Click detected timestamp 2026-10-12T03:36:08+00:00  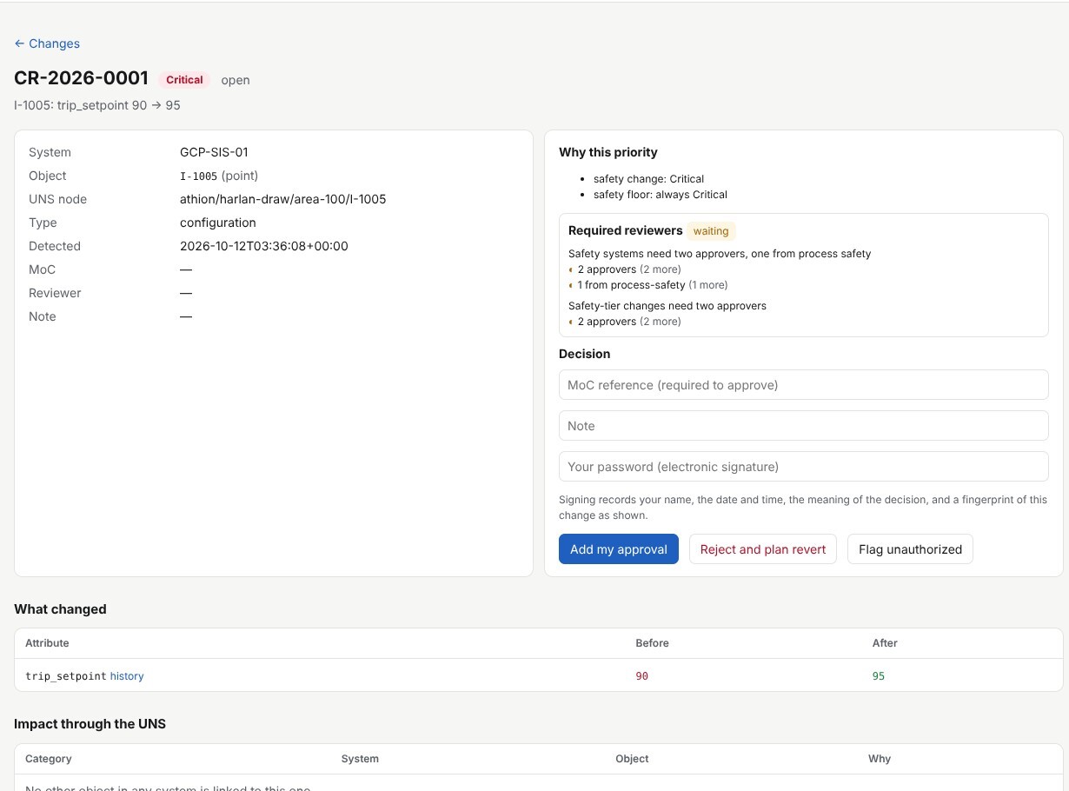tap(264, 246)
